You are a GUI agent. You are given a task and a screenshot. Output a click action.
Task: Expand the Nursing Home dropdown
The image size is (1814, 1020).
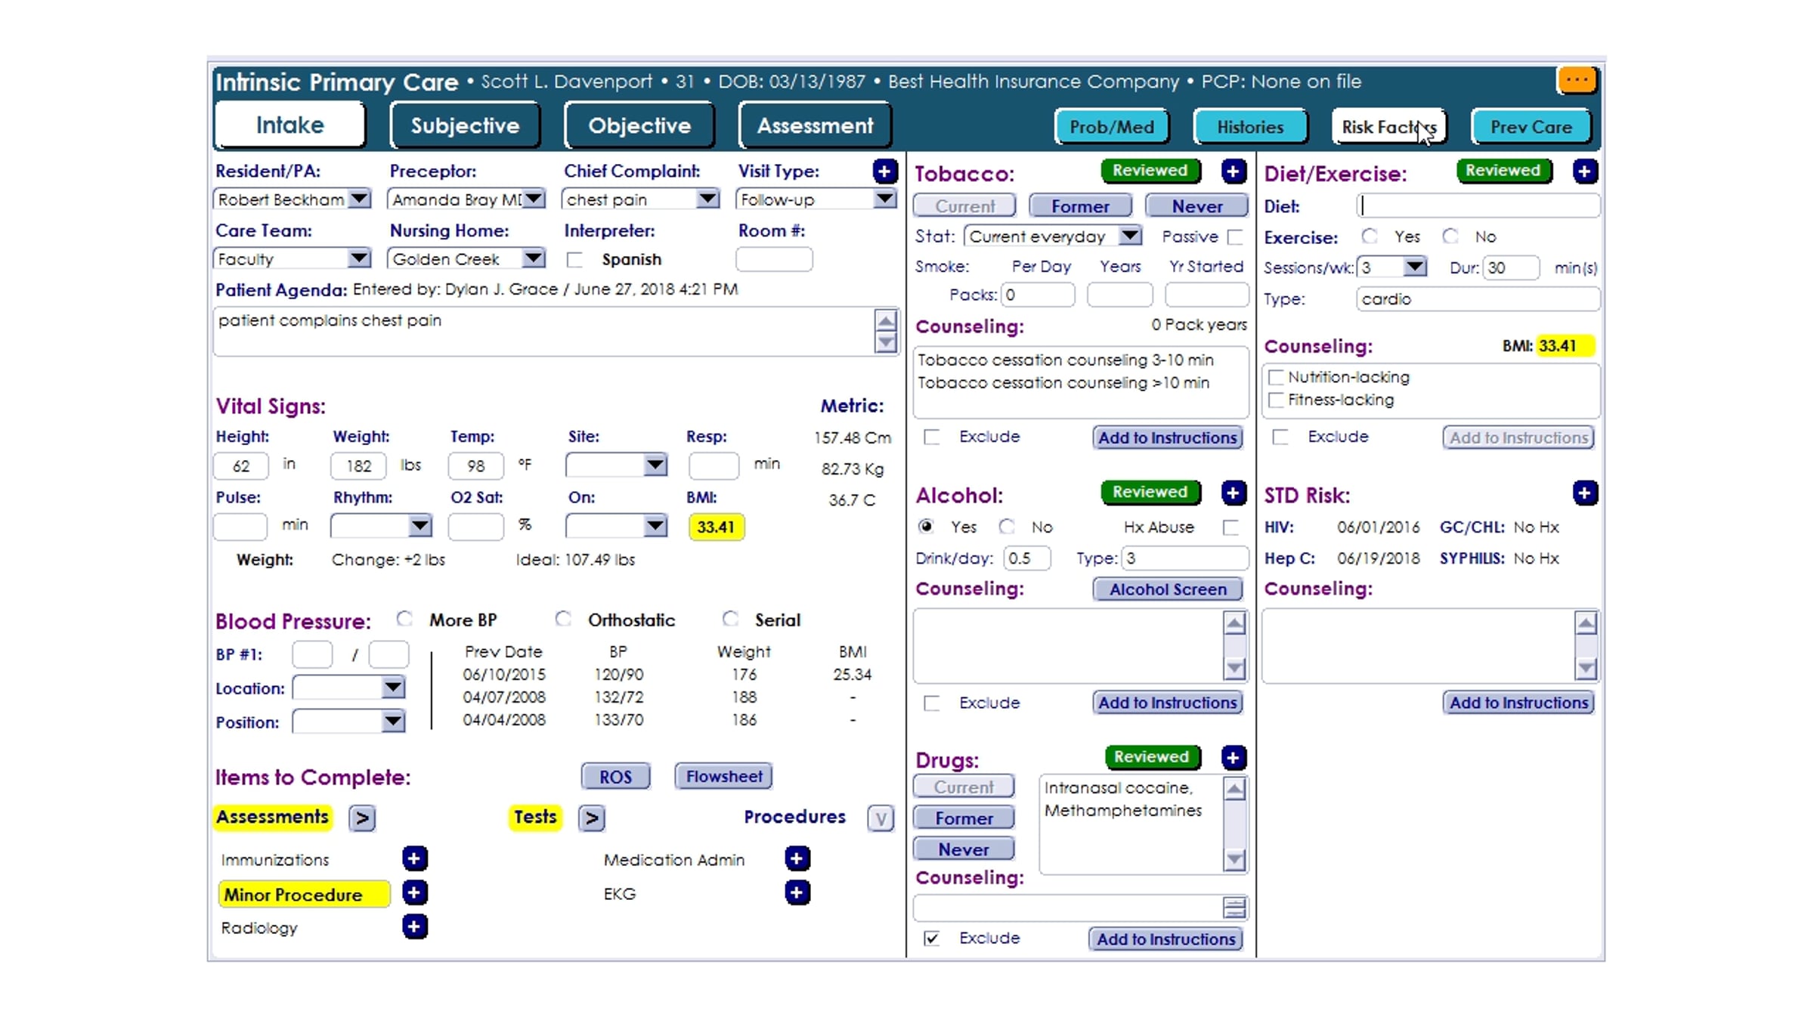[x=533, y=259]
